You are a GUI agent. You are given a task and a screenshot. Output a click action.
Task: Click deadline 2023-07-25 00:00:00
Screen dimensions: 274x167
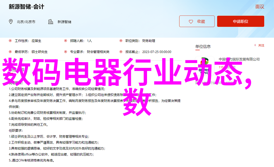pyautogui.click(x=157, y=52)
